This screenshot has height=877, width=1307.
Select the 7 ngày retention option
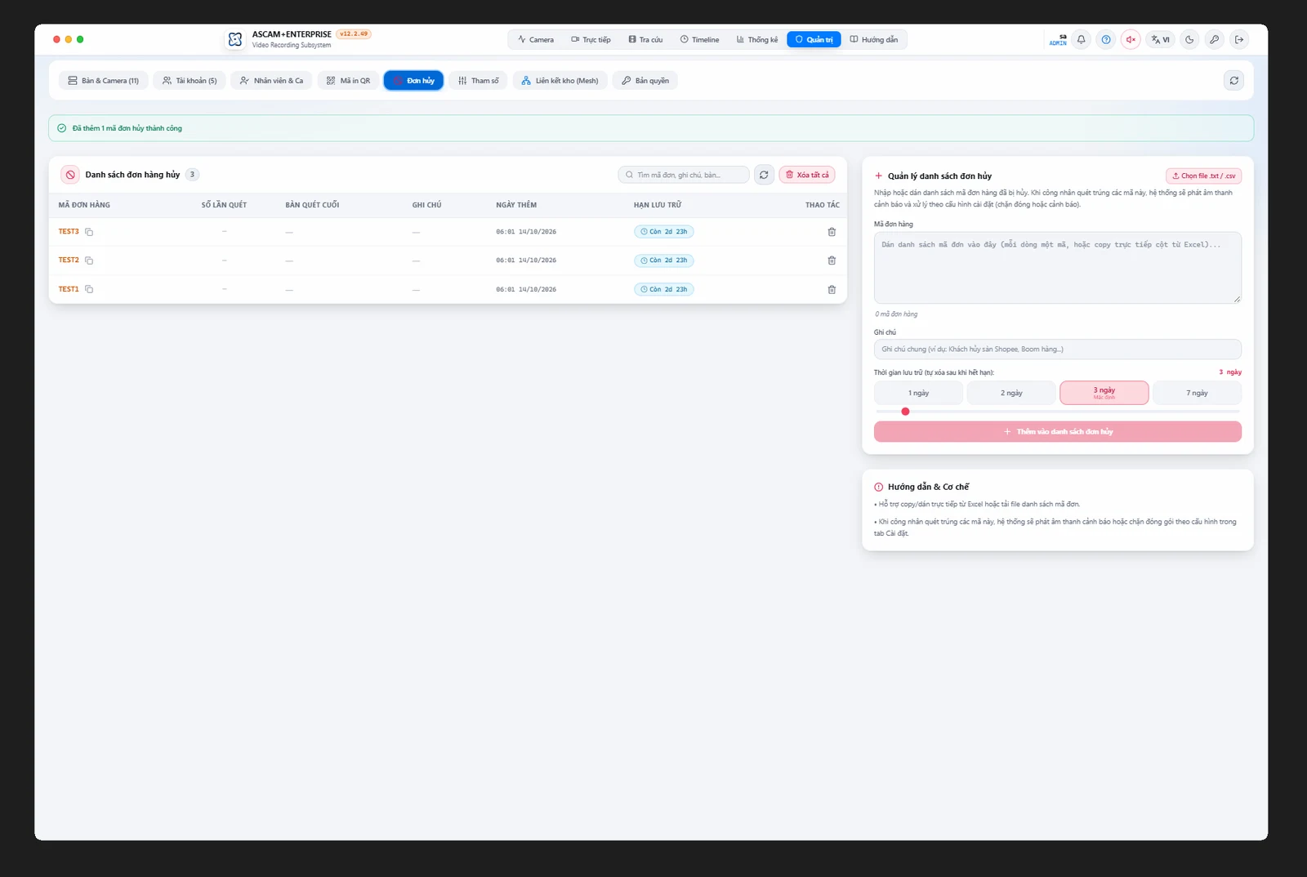pyautogui.click(x=1197, y=393)
